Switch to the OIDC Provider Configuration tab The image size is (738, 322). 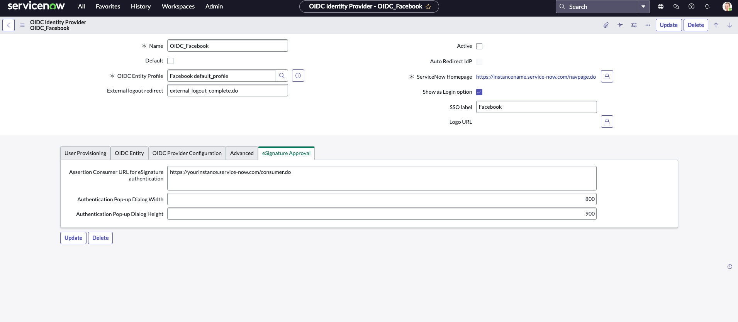187,153
